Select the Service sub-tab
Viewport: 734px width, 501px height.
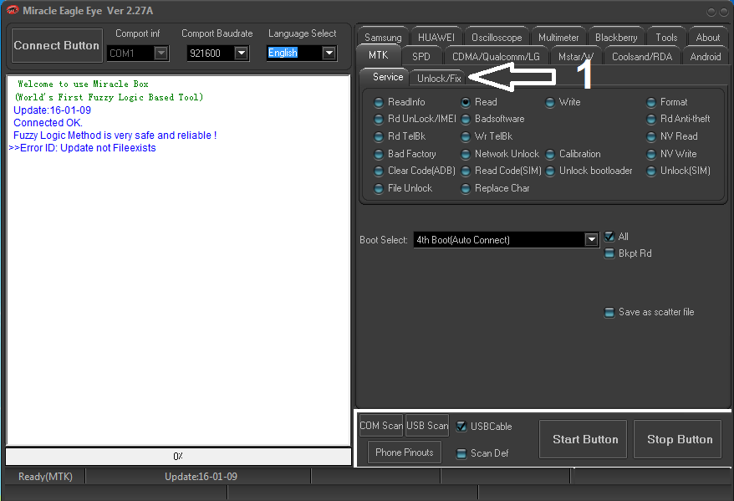(x=388, y=77)
